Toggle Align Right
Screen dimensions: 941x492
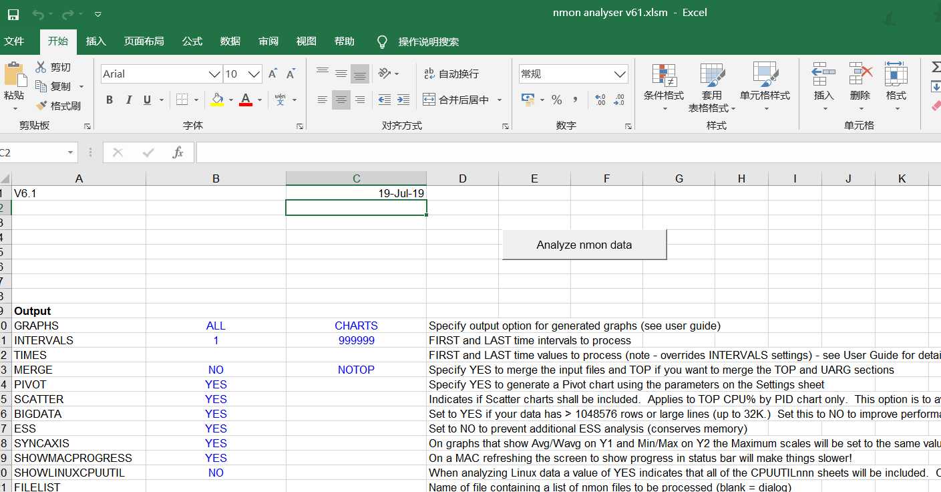click(360, 100)
